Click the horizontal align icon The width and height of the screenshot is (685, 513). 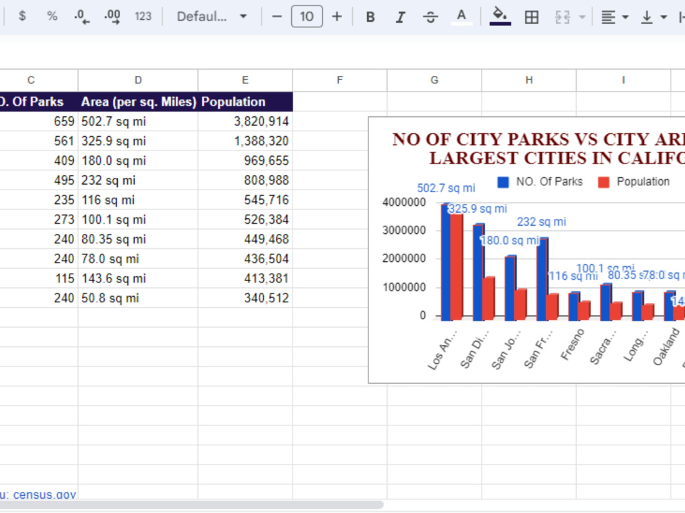pos(608,17)
